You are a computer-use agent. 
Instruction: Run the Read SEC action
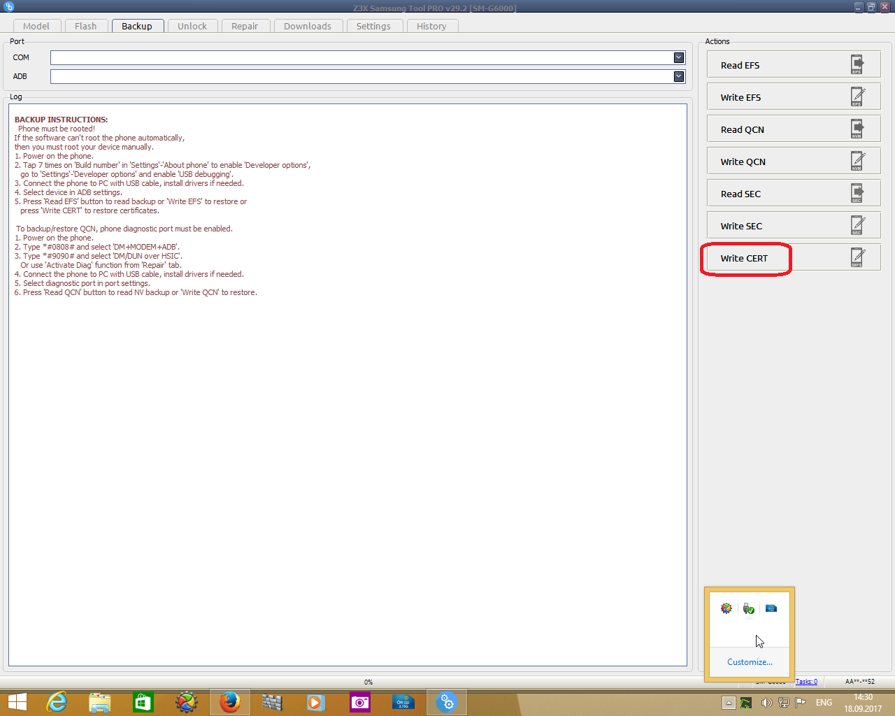[794, 194]
